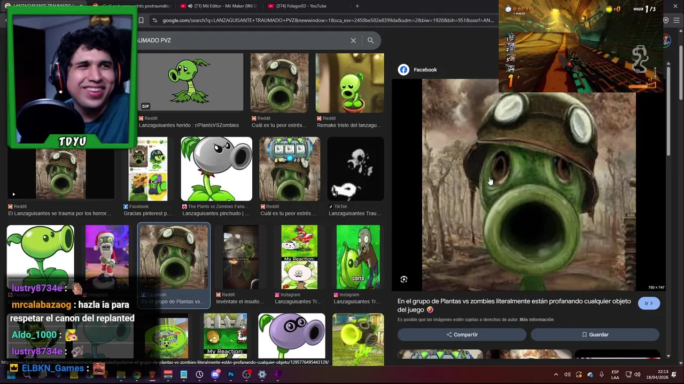Click the Compartir share button
Image resolution: width=684 pixels, height=384 pixels.
click(x=462, y=334)
